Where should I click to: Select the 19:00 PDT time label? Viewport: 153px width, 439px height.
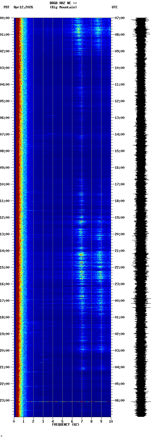point(5,334)
